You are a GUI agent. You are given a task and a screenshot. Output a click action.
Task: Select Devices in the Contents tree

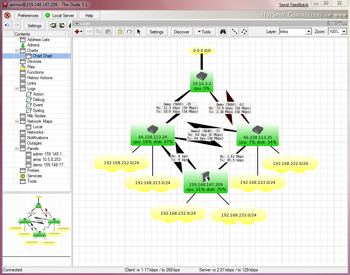(34, 61)
